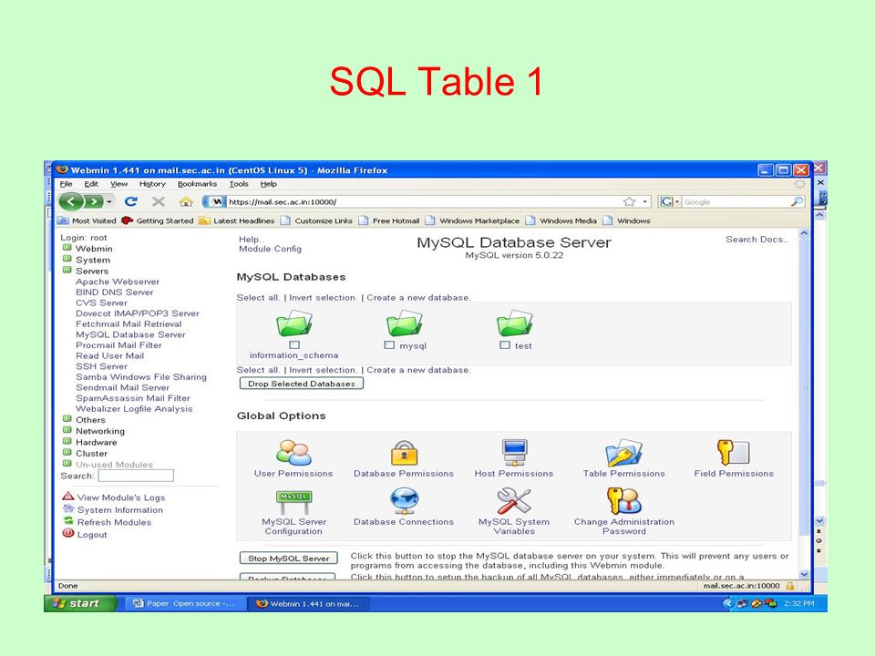Open the search engine selector dropdown
This screenshot has height=656, width=875.
click(x=670, y=201)
